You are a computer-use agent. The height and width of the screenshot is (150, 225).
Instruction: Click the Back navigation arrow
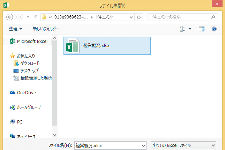point(10,17)
